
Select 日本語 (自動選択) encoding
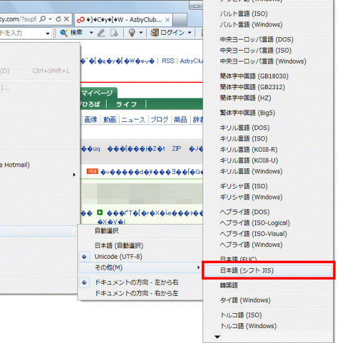pos(141,245)
